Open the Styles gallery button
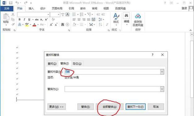Viewport: 194px width, 116px height. [x=116, y=19]
